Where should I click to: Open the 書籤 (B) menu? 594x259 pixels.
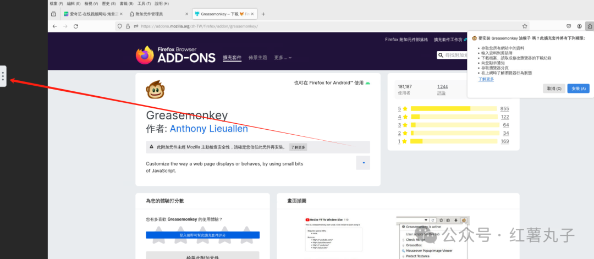tap(126, 3)
